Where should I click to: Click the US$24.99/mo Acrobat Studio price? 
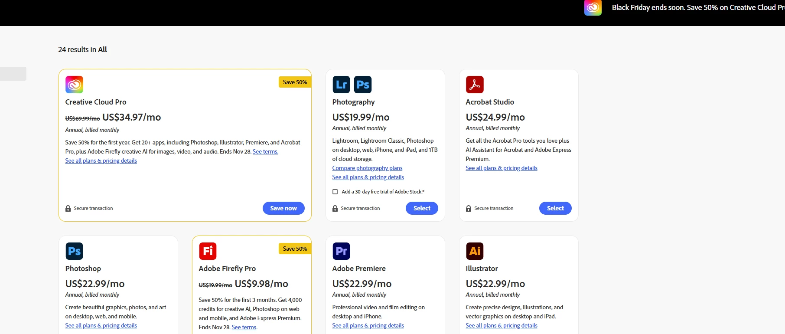point(495,117)
